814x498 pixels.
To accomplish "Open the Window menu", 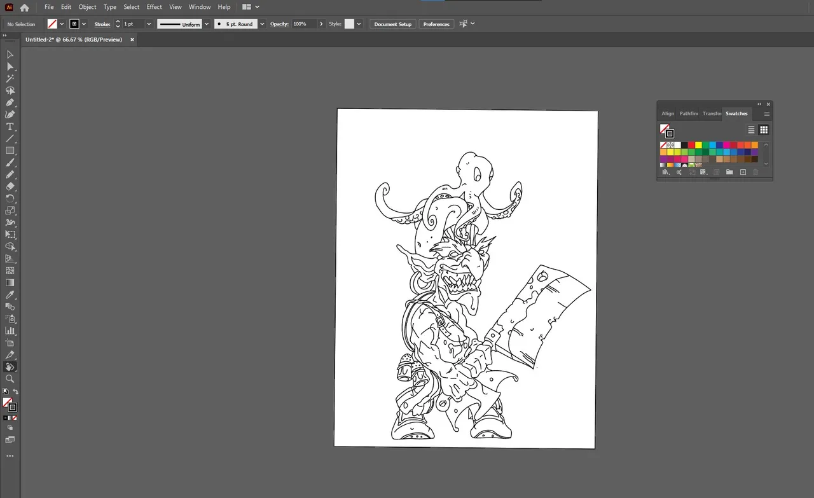I will [200, 7].
